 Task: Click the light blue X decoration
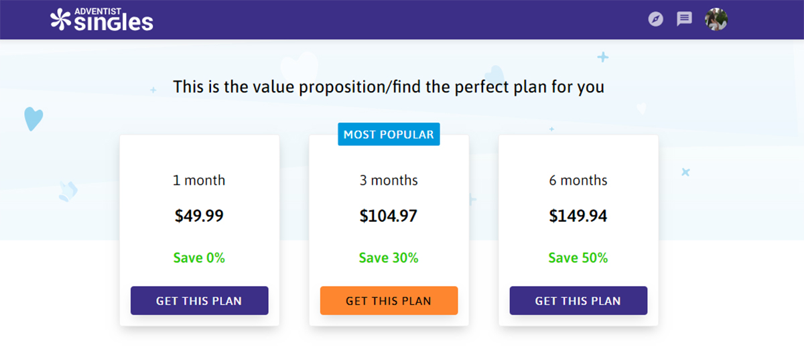(x=685, y=172)
